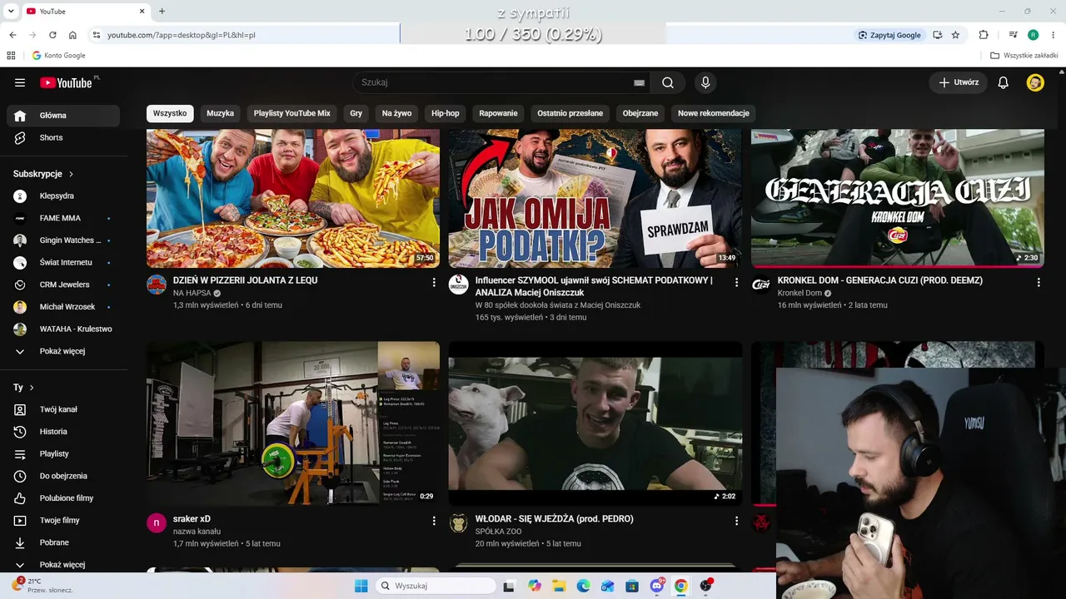Open the Kronkel Dom channel avatar
The image size is (1066, 599).
[761, 285]
